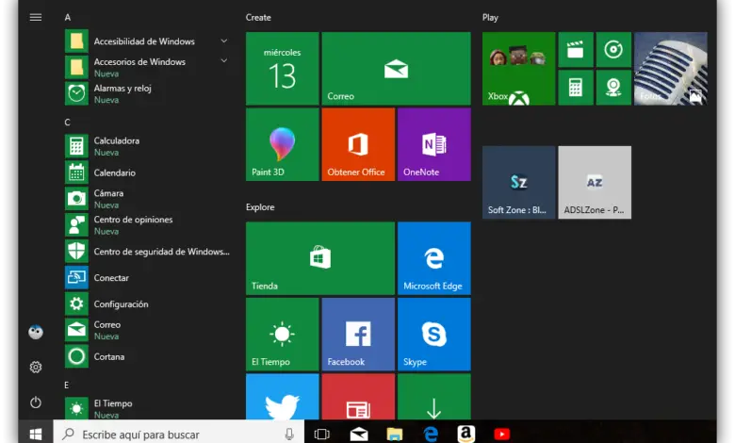Viewport: 735px width, 443px height.
Task: Launch the Paint 3D tile
Action: point(282,144)
